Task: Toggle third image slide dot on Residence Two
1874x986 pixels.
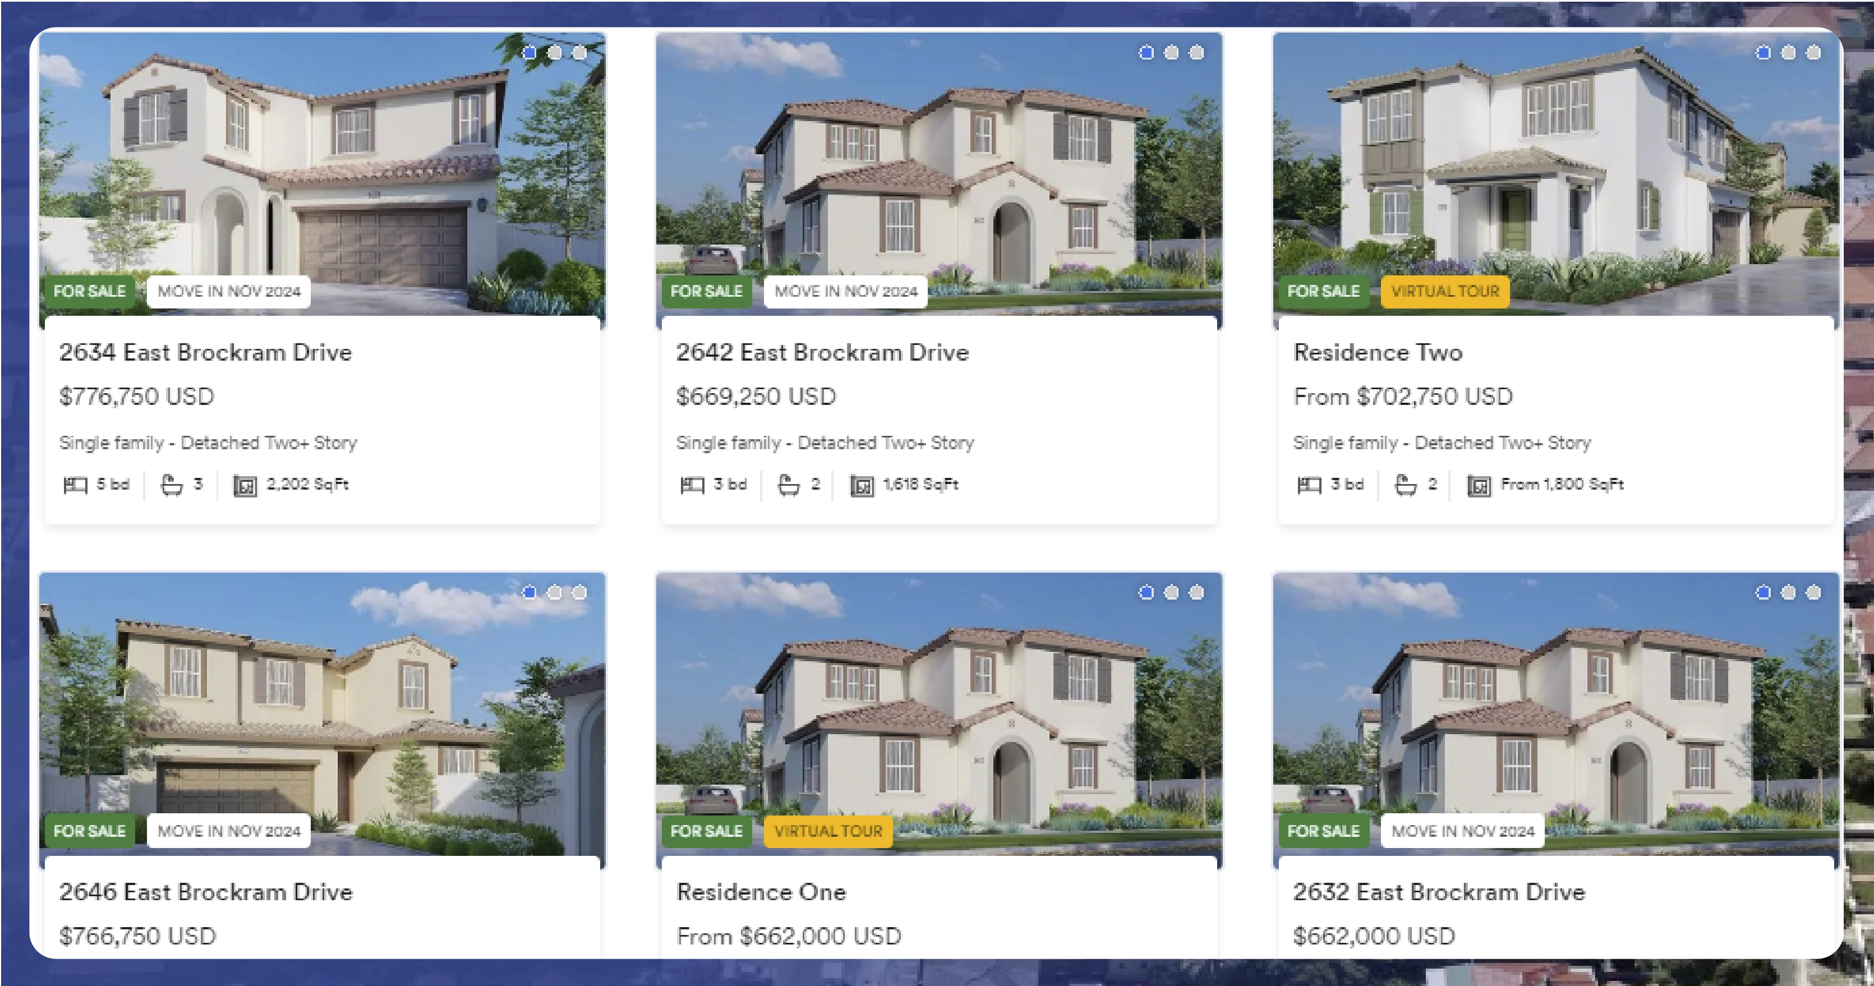Action: (x=1812, y=52)
